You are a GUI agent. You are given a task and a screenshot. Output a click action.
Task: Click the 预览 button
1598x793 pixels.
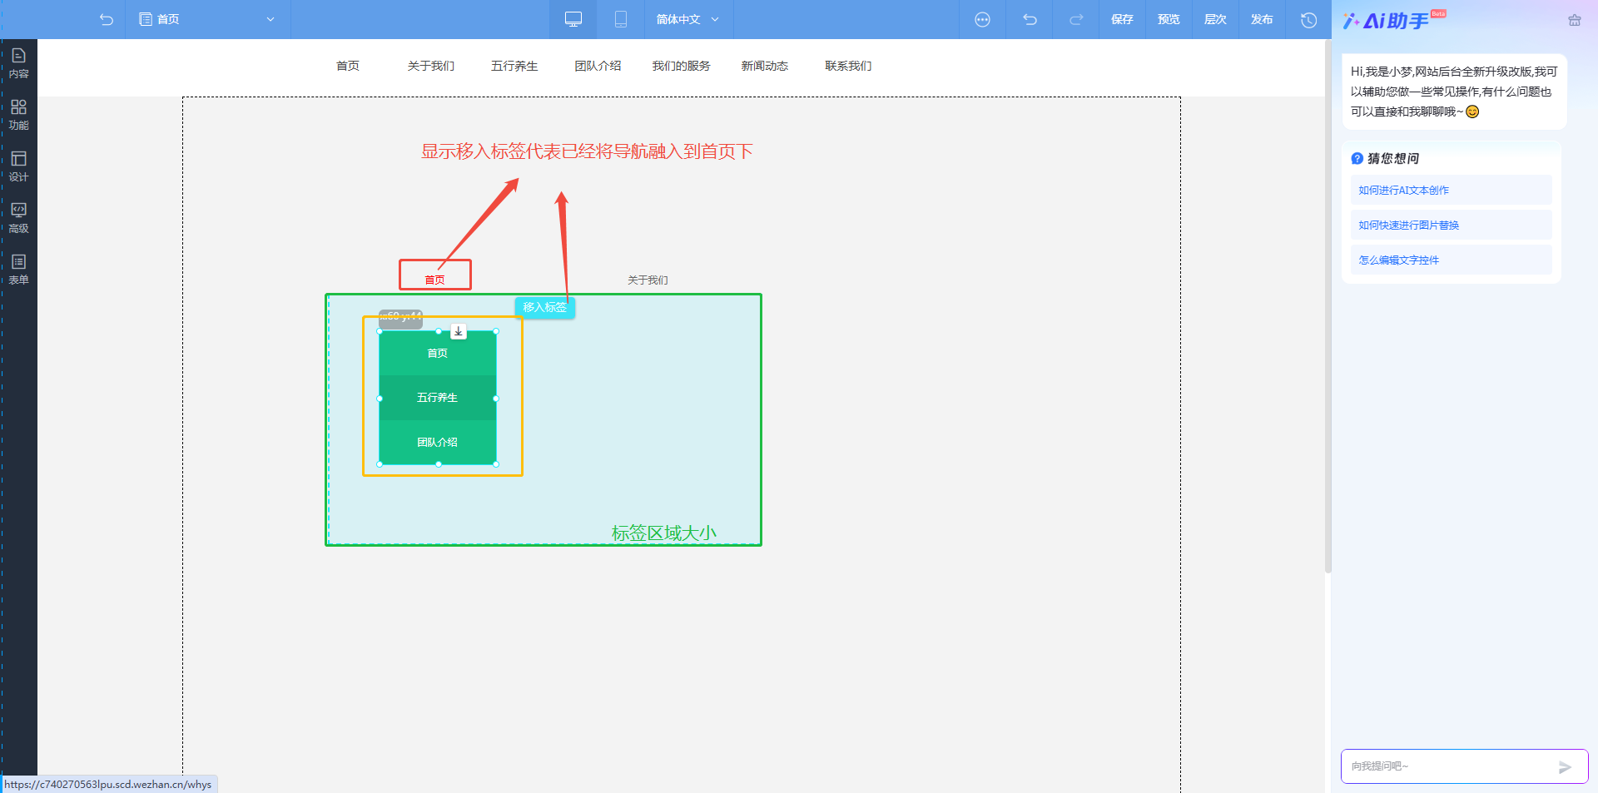pyautogui.click(x=1169, y=19)
